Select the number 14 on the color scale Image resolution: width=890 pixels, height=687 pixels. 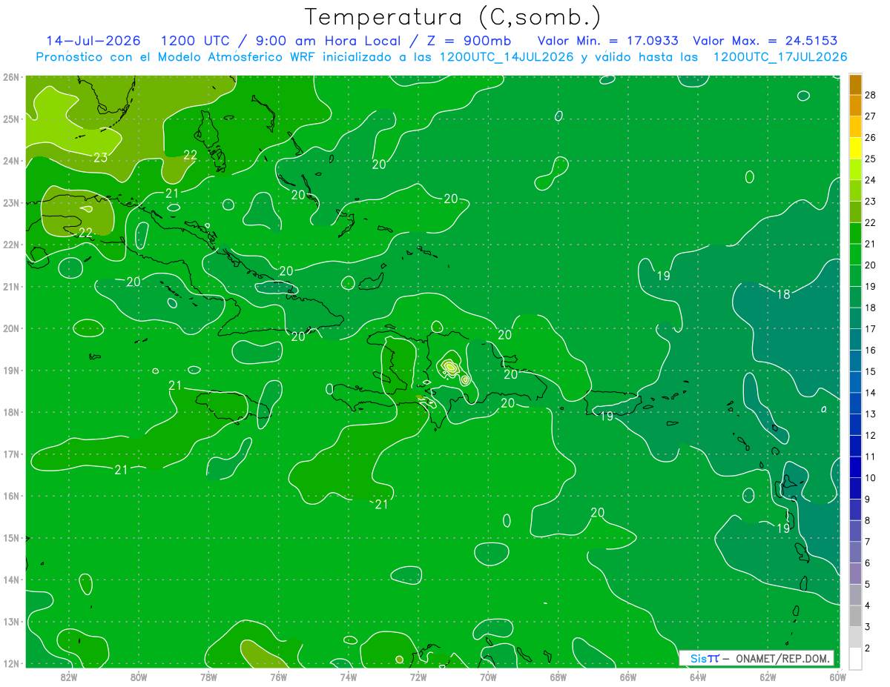point(870,393)
